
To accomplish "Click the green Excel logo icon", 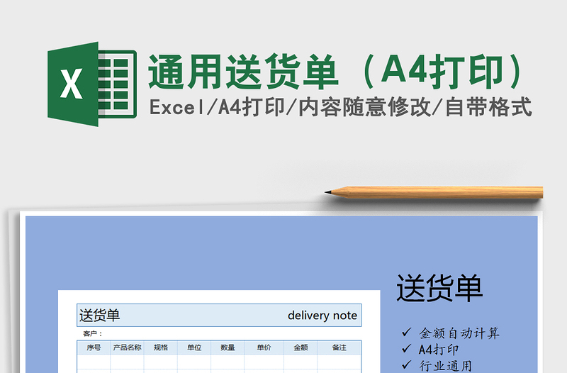I will 92,84.
